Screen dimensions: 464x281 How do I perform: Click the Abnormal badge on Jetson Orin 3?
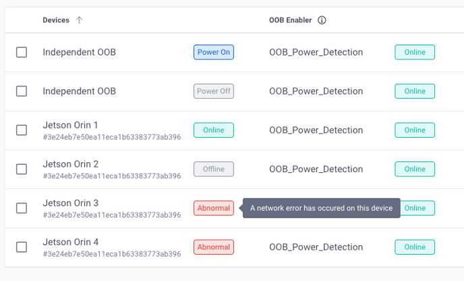(x=213, y=208)
